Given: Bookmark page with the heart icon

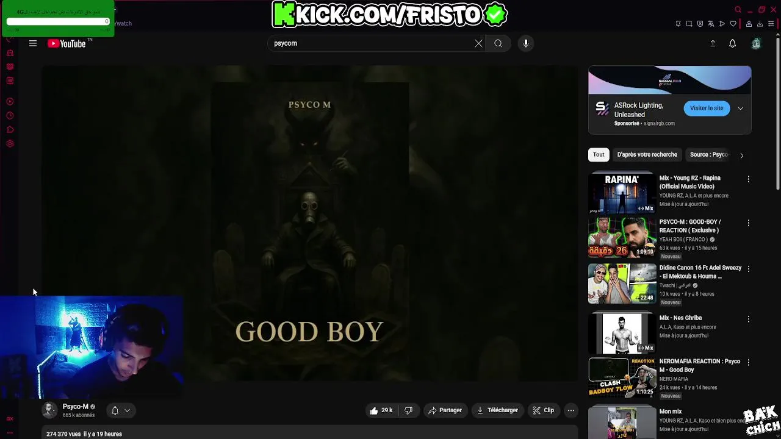Looking at the screenshot, I should pyautogui.click(x=733, y=24).
